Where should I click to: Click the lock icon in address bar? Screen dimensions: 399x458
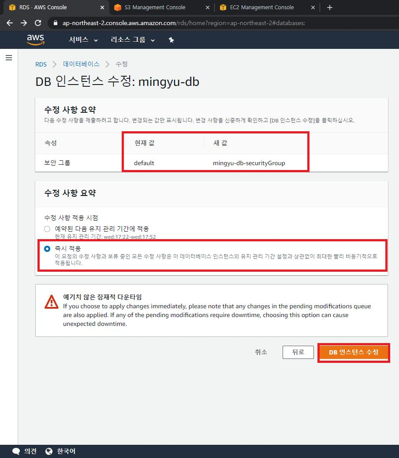point(55,23)
